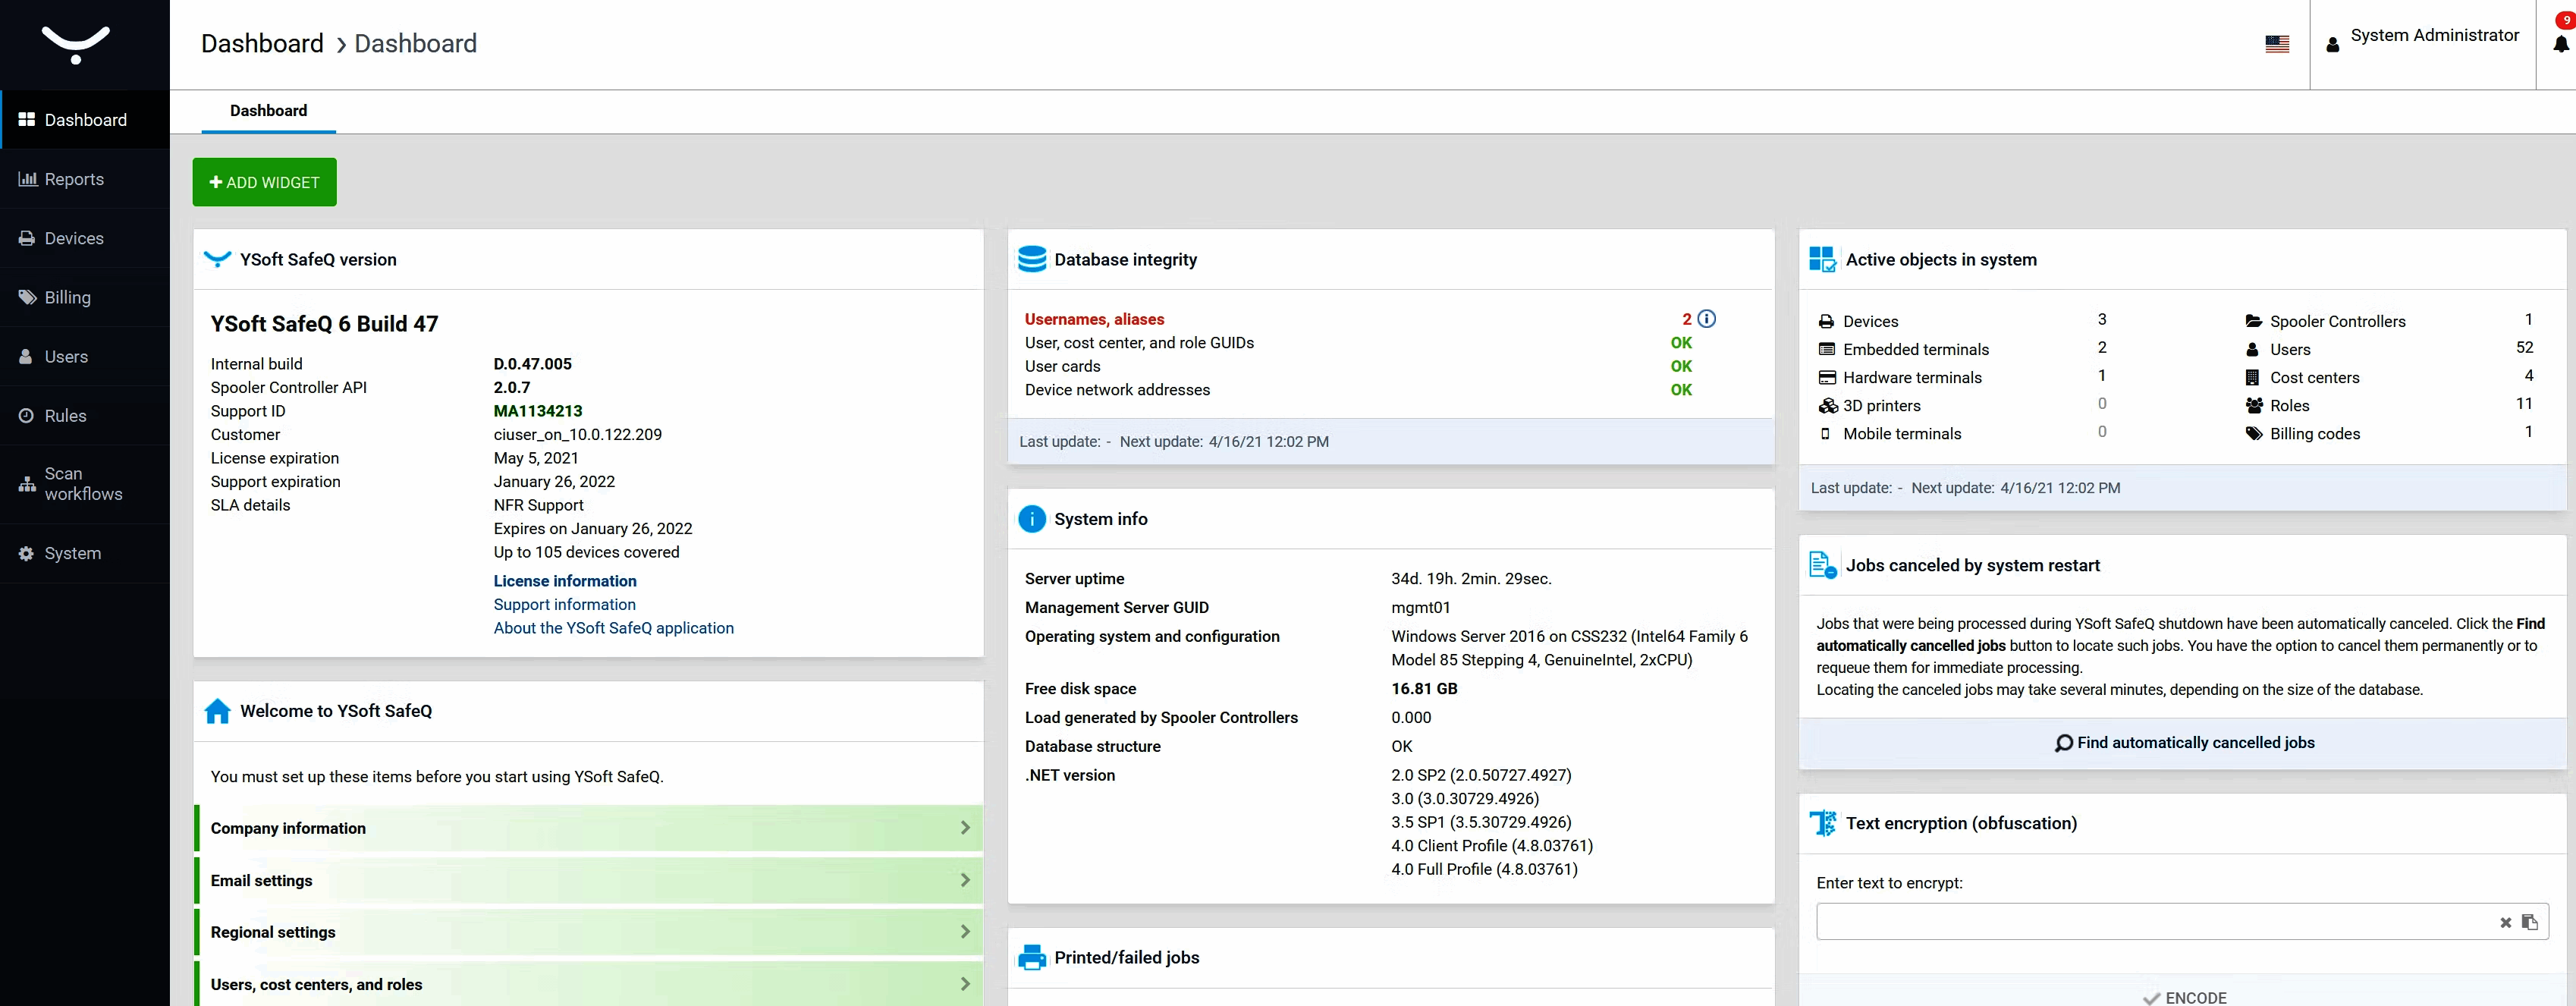The image size is (2576, 1006).
Task: Click the notification bell icon
Action: pyautogui.click(x=2560, y=44)
